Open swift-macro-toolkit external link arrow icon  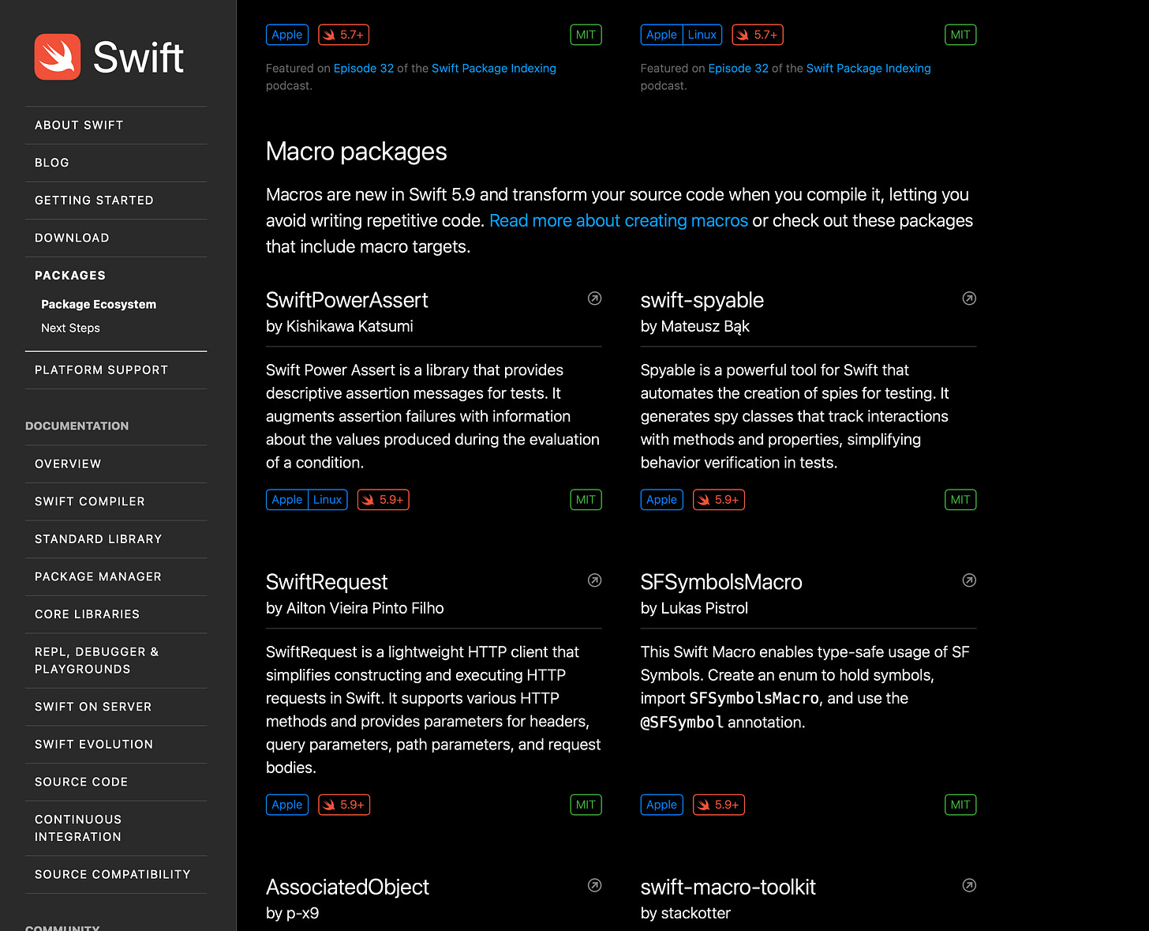click(969, 885)
